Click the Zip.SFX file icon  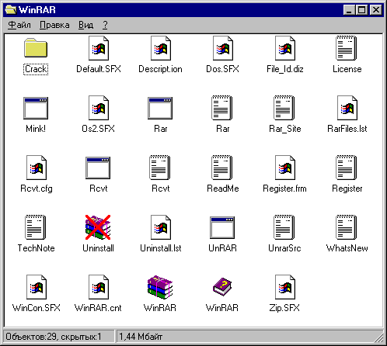(285, 287)
